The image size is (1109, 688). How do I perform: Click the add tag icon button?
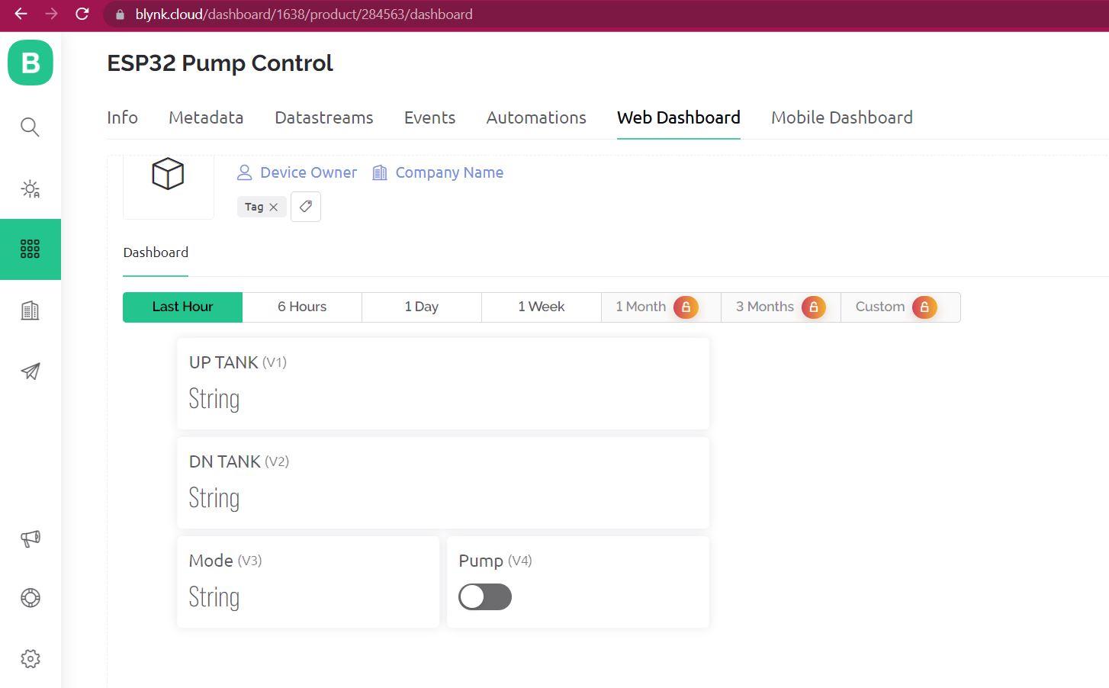tap(306, 207)
